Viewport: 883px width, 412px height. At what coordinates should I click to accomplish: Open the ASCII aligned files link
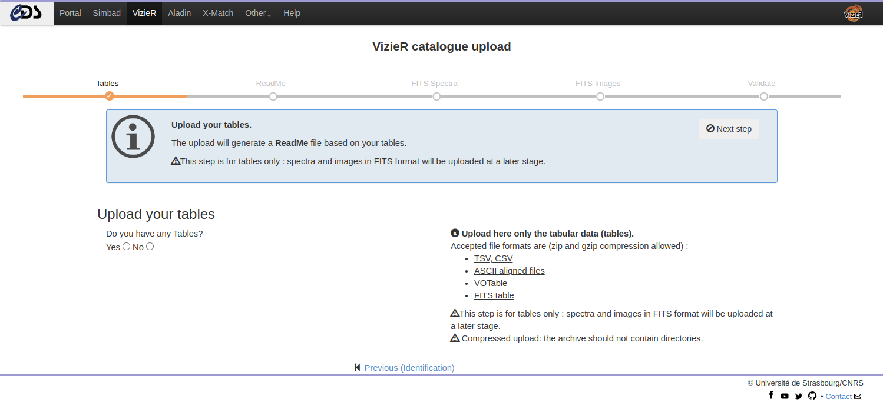[x=510, y=271]
